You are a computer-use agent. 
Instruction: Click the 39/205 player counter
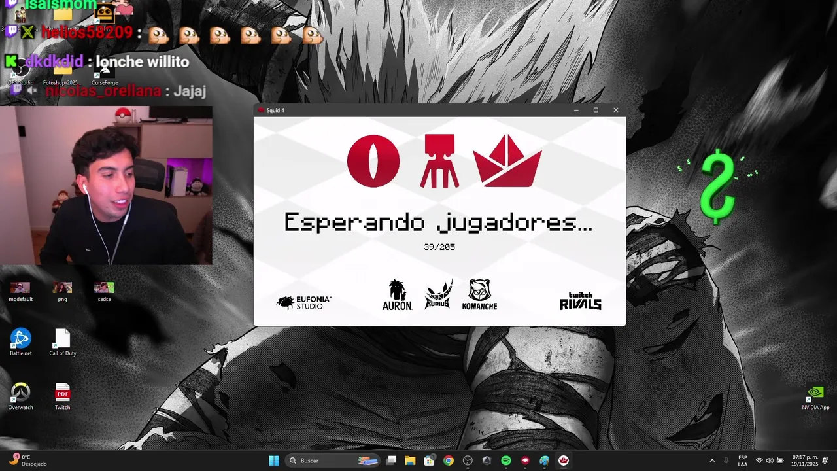(439, 247)
